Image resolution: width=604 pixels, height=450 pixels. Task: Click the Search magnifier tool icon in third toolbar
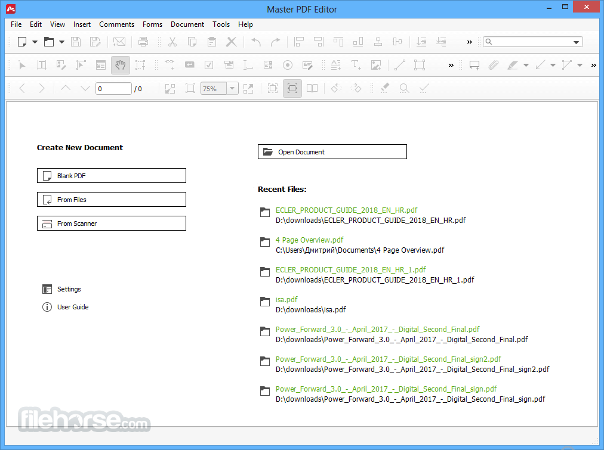click(x=404, y=88)
